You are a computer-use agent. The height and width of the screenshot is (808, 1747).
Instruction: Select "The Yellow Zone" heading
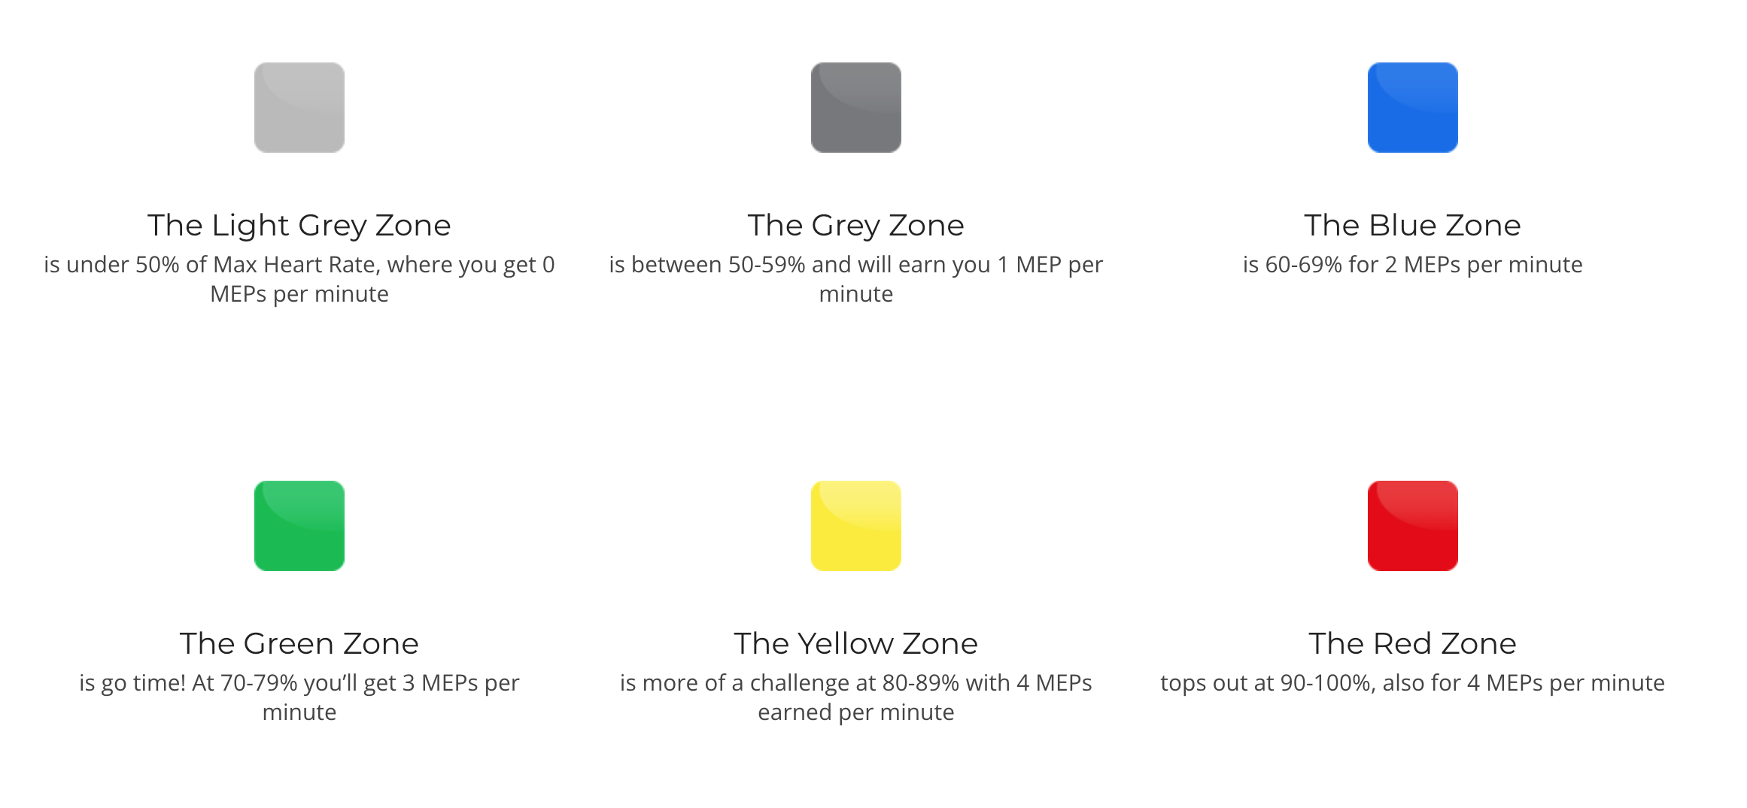tap(855, 643)
